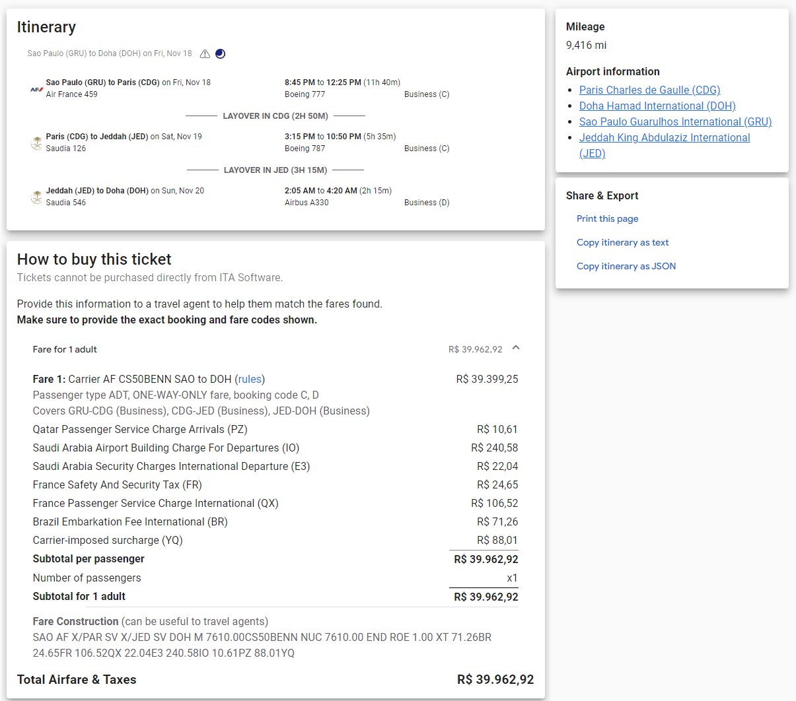Click the Air France logo on flight 459
Screen dimensions: 796x701
click(37, 88)
